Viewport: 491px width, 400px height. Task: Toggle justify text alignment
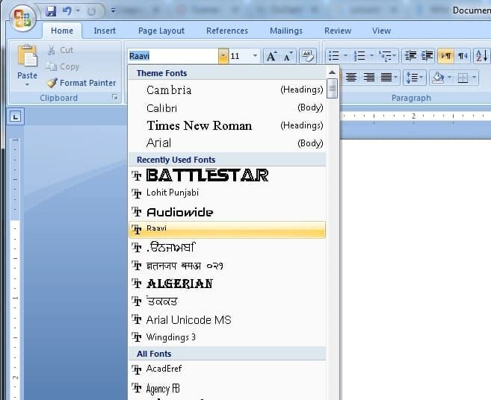tap(386, 78)
